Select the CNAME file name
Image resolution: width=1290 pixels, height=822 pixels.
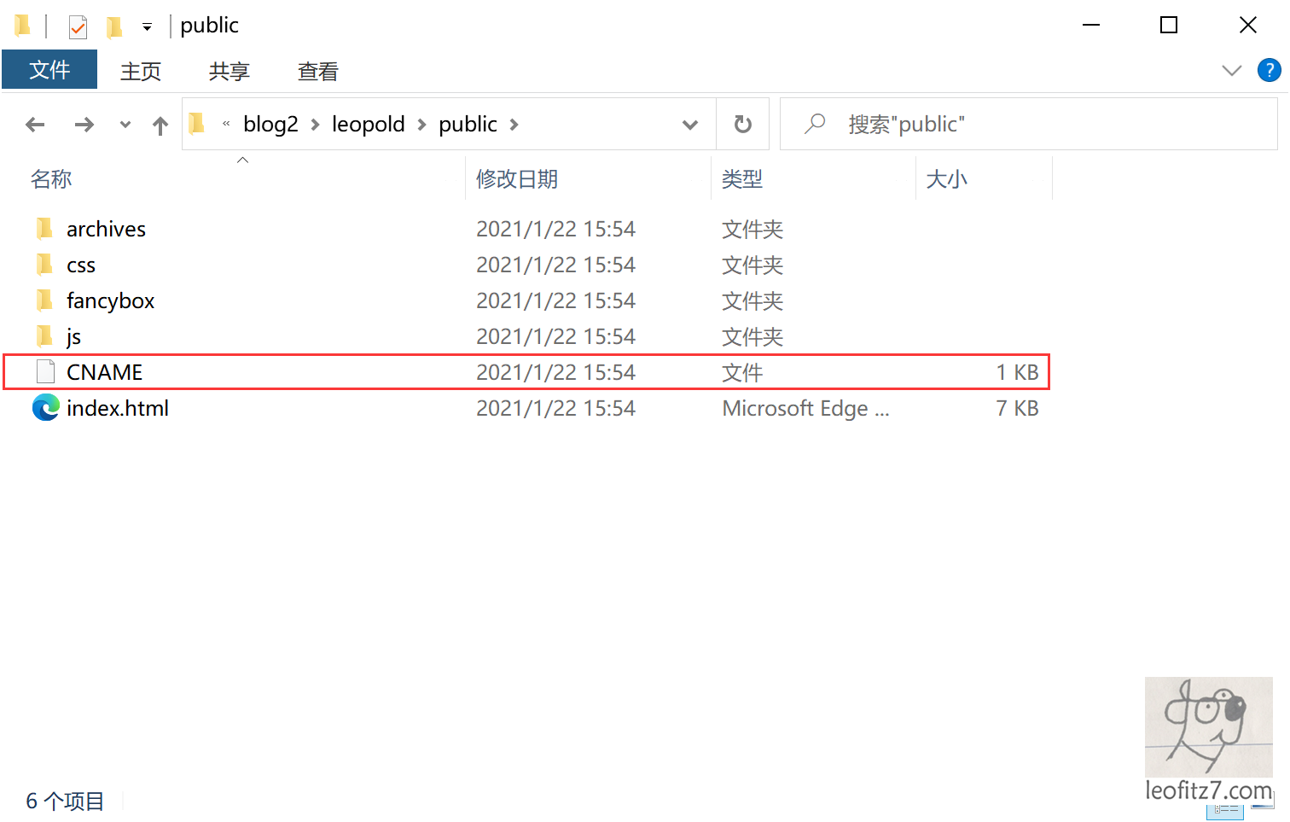coord(104,372)
